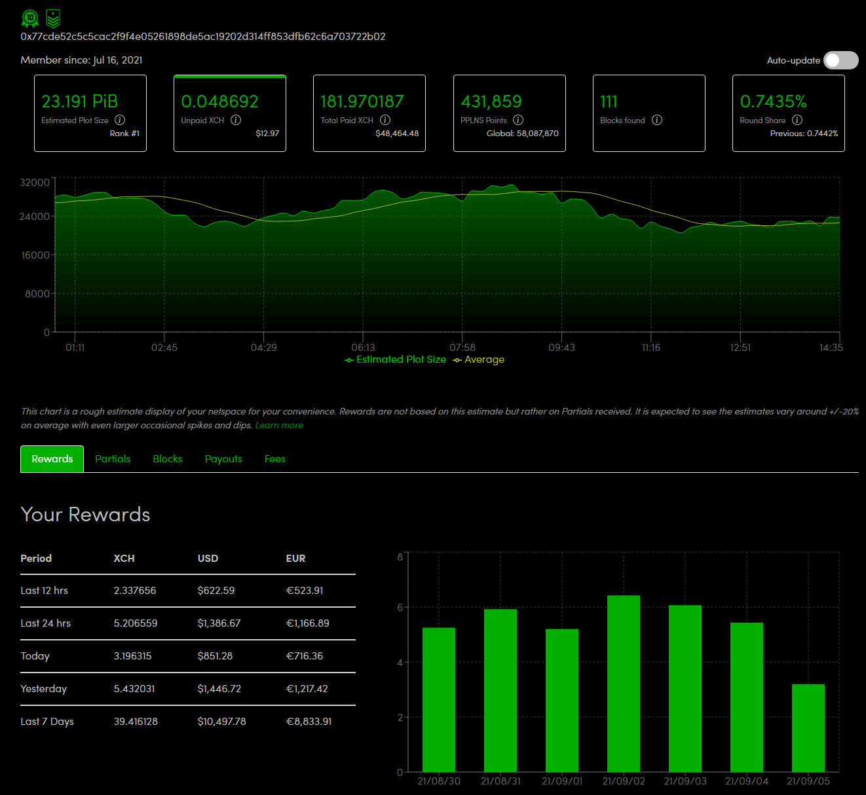This screenshot has width=866, height=795.
Task: Click the $48,464.48 total paid amount
Action: 397,134
